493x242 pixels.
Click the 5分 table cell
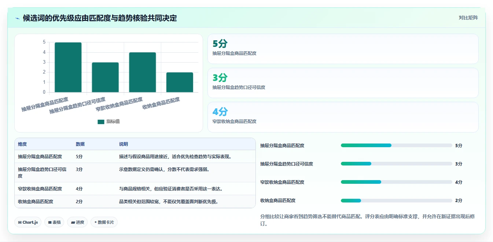79,157
